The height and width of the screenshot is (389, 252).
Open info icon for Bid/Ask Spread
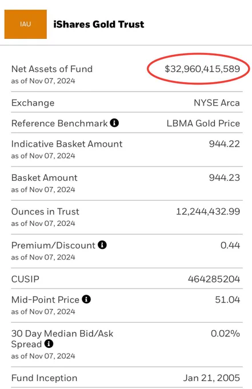coord(49,344)
